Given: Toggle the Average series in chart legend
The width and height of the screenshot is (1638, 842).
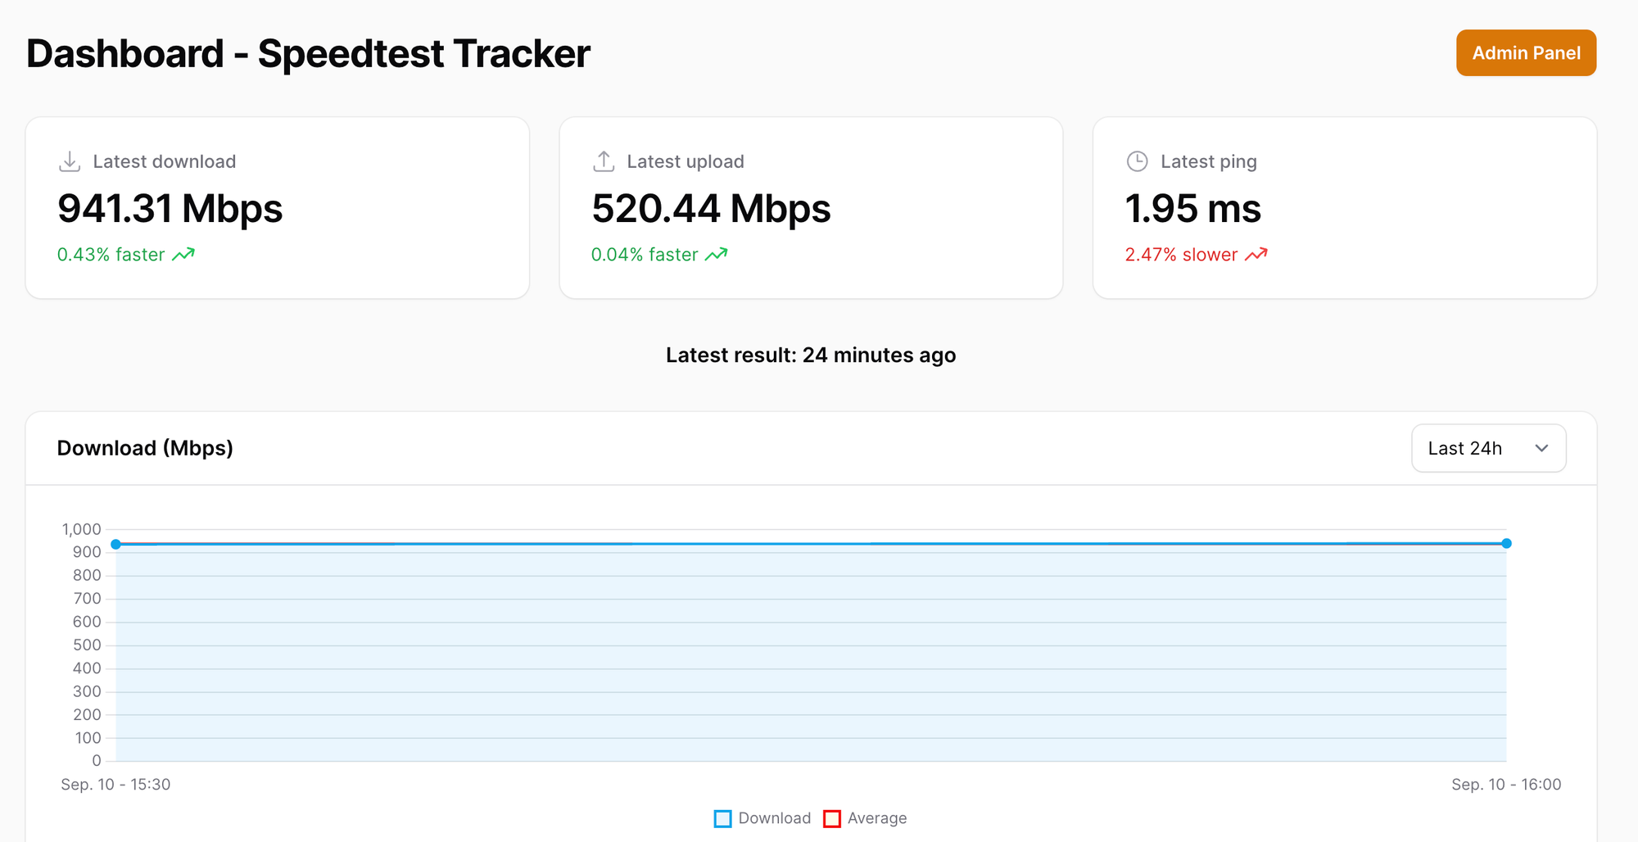Looking at the screenshot, I should [866, 818].
